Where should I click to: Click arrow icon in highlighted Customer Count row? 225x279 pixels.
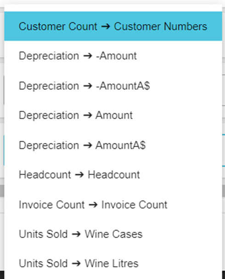click(x=106, y=27)
